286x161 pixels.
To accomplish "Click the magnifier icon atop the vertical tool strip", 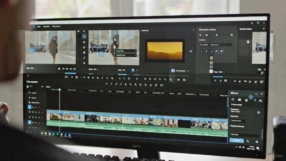I will tap(84, 31).
